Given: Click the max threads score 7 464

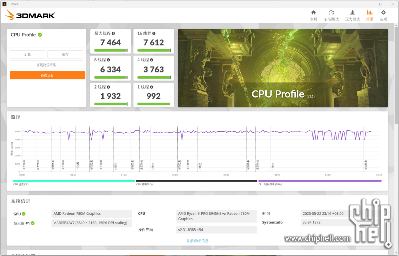Looking at the screenshot, I should (110, 42).
